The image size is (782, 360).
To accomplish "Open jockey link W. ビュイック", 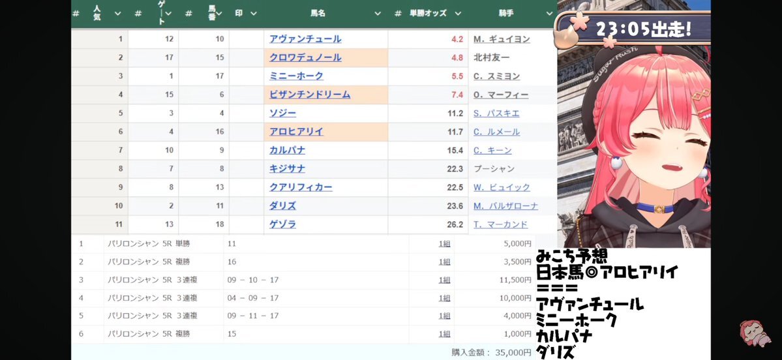I will (x=502, y=187).
